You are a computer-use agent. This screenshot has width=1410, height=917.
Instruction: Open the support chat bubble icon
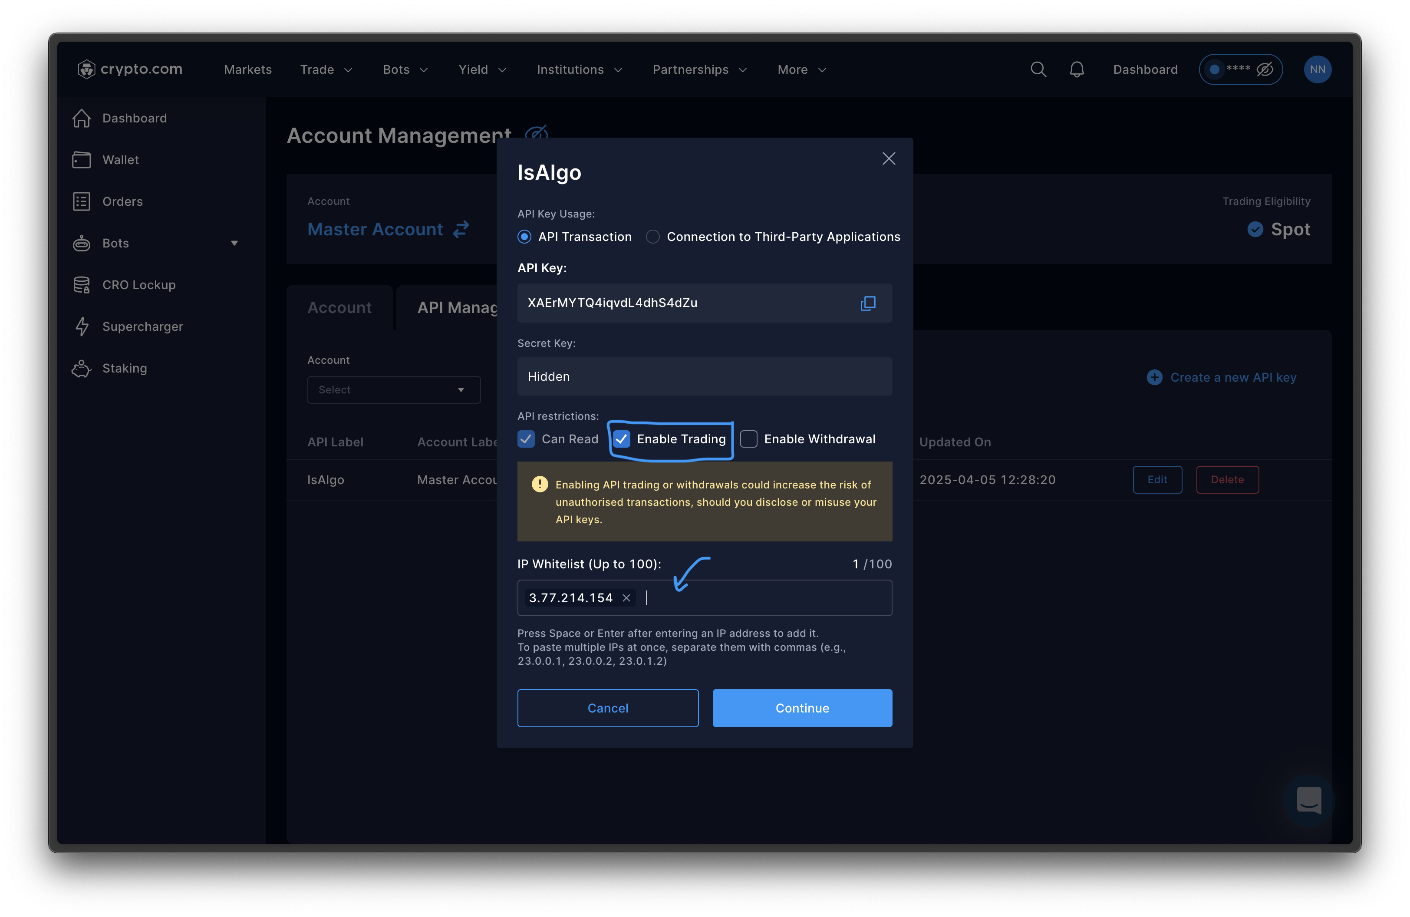(x=1309, y=800)
